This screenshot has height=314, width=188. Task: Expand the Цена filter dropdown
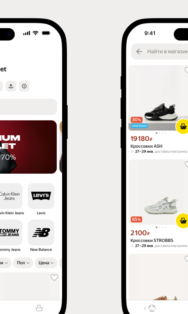46,263
